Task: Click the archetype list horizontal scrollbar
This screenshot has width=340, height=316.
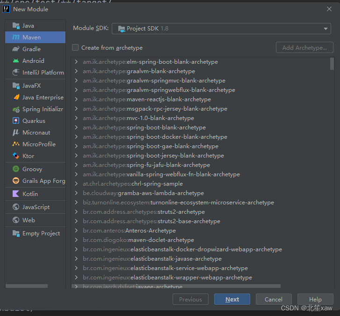Action: coord(176,286)
